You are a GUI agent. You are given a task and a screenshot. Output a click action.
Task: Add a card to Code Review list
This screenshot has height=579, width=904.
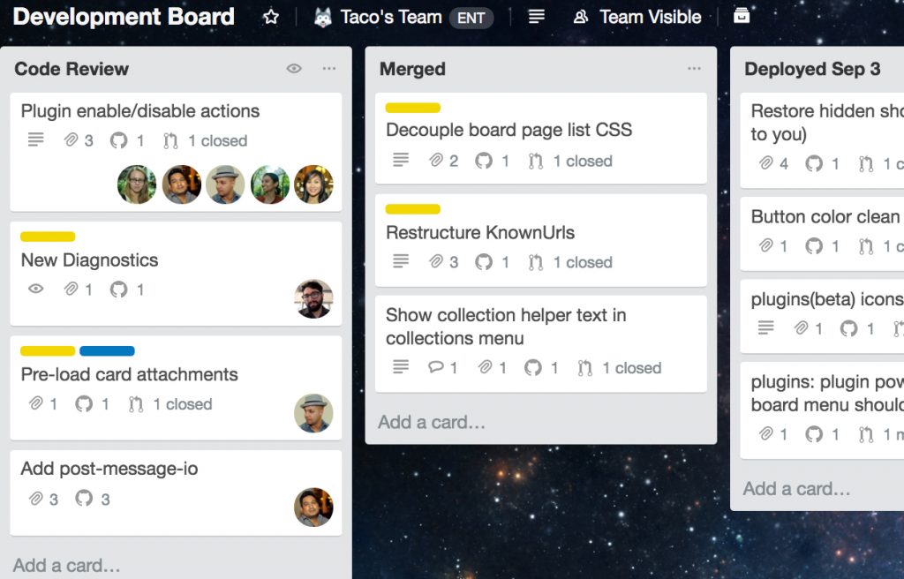(67, 565)
